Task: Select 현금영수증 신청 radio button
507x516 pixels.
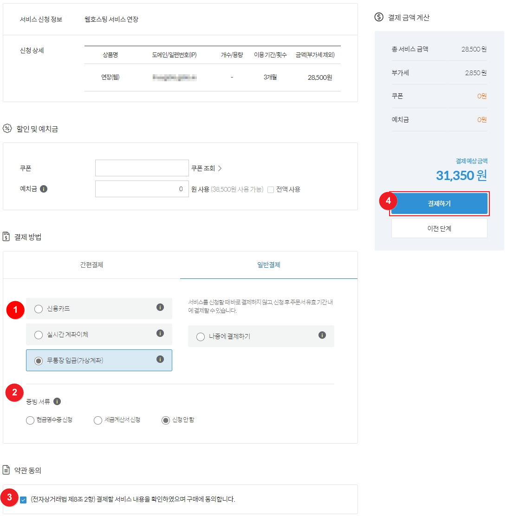Action: tap(30, 420)
